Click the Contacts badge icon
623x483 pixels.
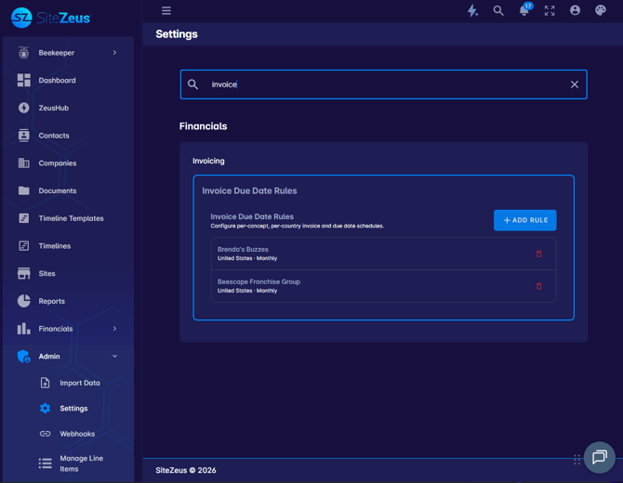[24, 136]
